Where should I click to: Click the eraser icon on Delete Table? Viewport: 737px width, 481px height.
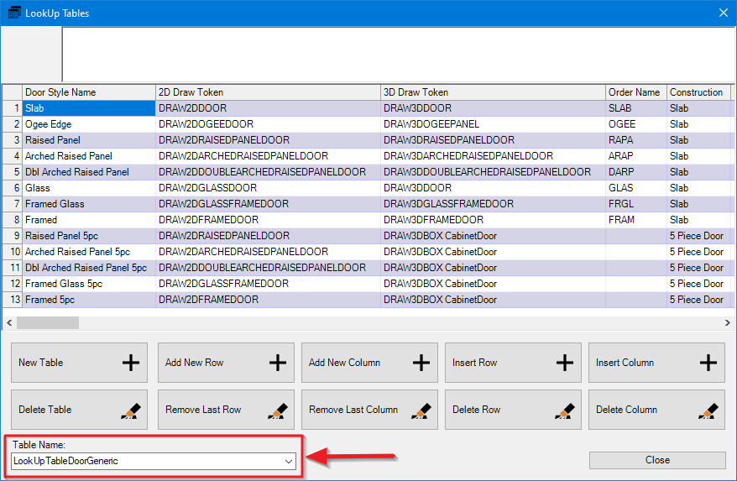coord(131,410)
